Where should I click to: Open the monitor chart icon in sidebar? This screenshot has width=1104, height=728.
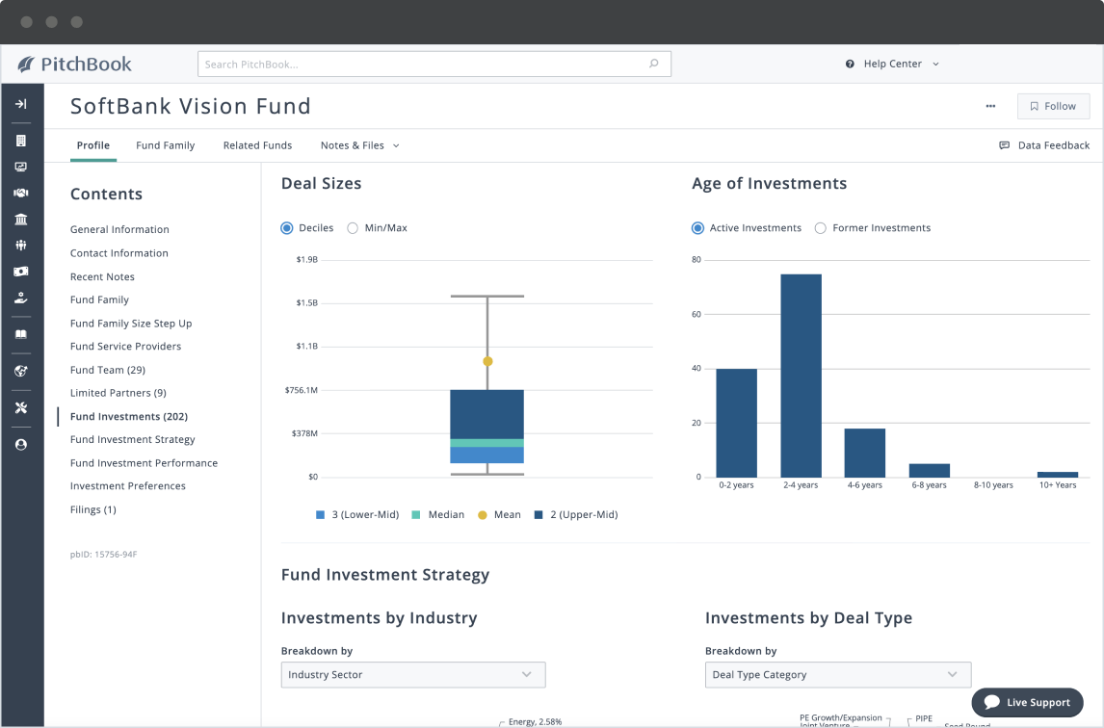click(x=21, y=167)
